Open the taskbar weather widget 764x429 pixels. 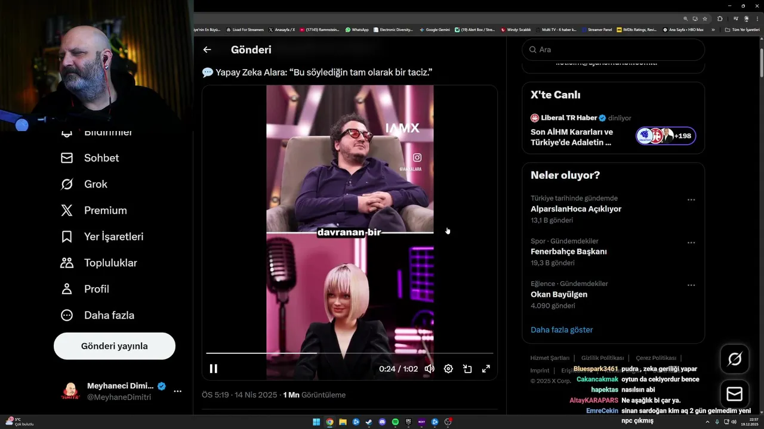(x=18, y=422)
